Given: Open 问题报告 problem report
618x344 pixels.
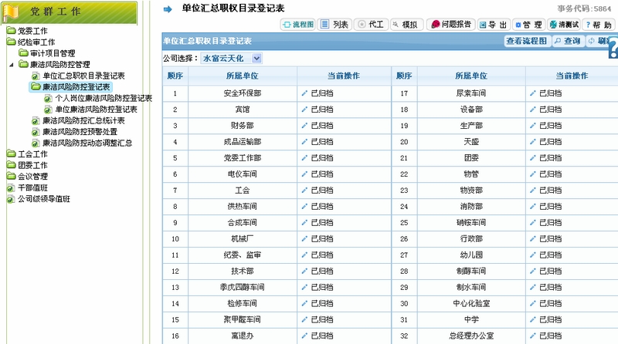Looking at the screenshot, I should 450,25.
